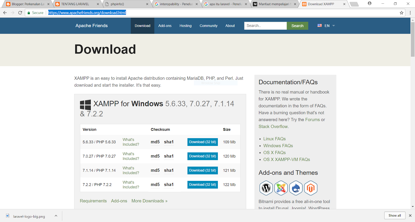Open the More Downloads link
Image resolution: width=415 pixels, height=222 pixels.
[149, 201]
